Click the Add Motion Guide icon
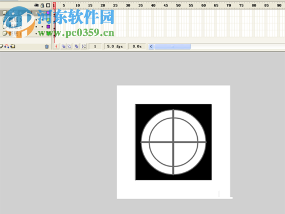Image resolution: width=285 pixels, height=214 pixels. [x=7, y=46]
